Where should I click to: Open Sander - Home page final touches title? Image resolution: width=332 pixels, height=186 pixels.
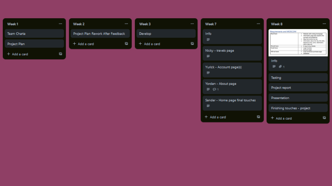230,100
